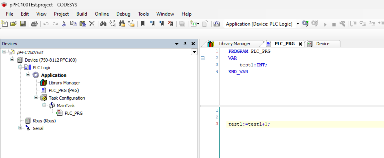
Task: Click the Step Into icon in toolbar
Action: coord(362,24)
